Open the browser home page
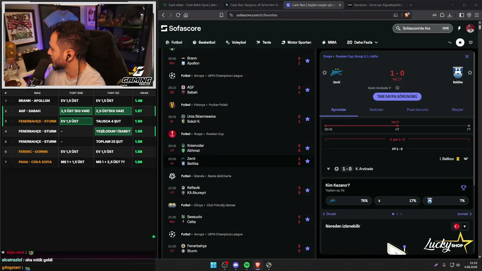The height and width of the screenshot is (271, 482). pos(186,15)
